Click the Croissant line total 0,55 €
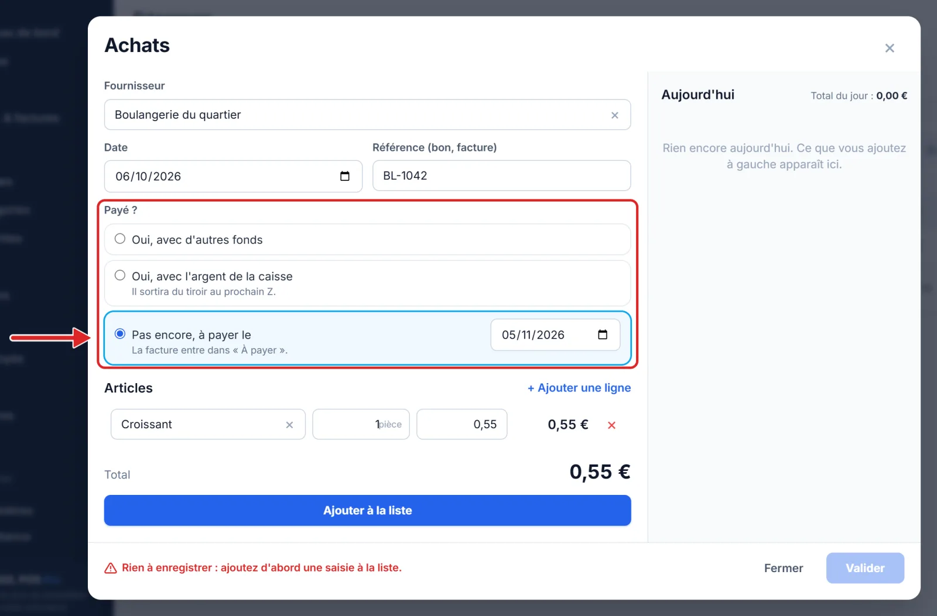Image resolution: width=937 pixels, height=616 pixels. [x=567, y=425]
